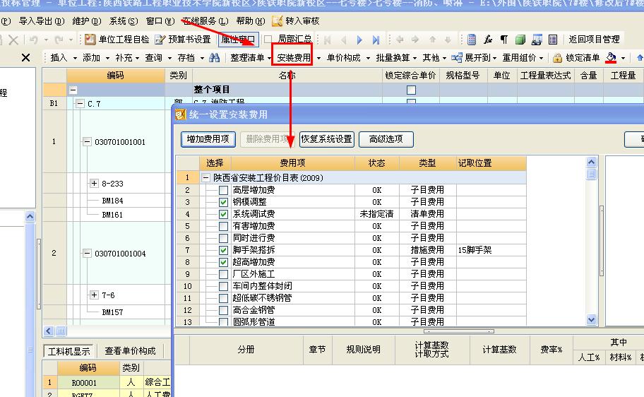This screenshot has height=397, width=644.
Task: Uncheck 脚手架搭拆 fee item
Action: (223, 250)
